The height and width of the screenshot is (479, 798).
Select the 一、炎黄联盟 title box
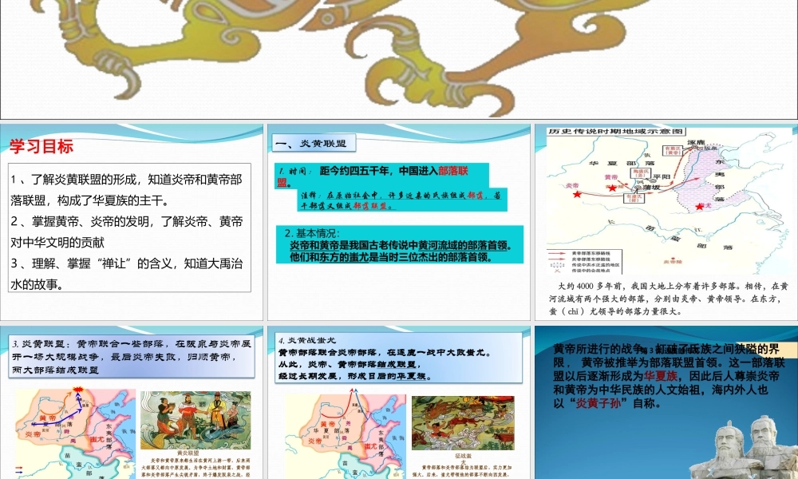(x=311, y=144)
